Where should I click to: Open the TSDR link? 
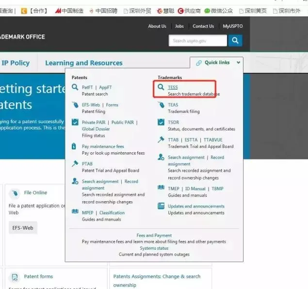coord(174,122)
